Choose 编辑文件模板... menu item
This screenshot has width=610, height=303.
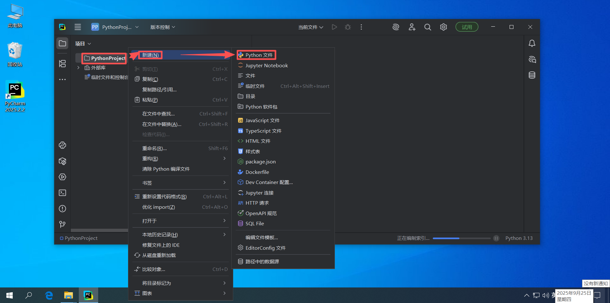pos(283,237)
